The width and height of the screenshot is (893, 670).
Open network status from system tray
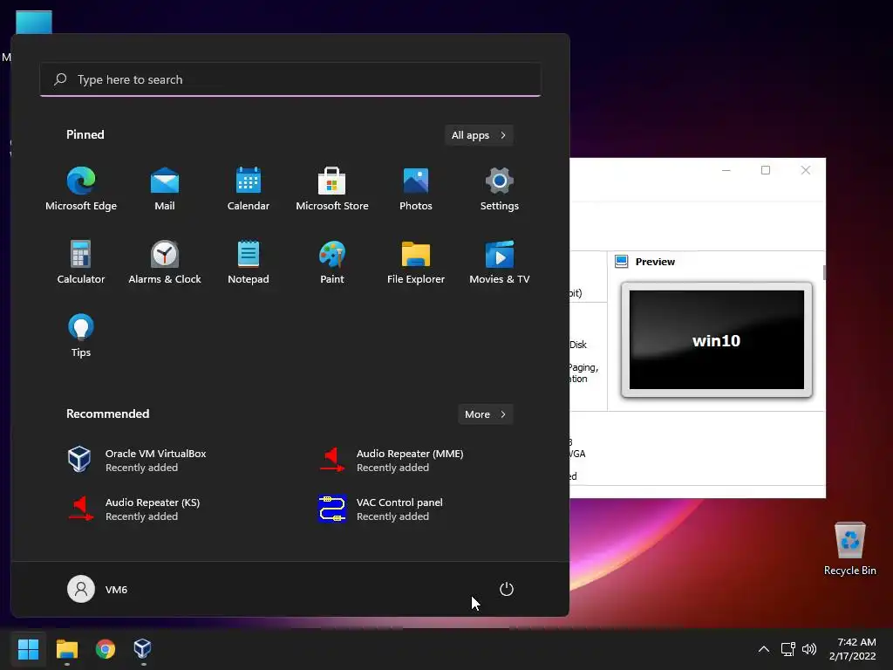(788, 649)
